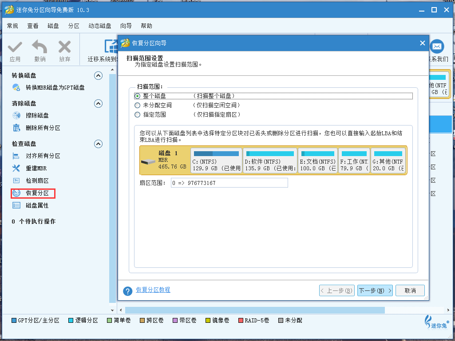This screenshot has height=341, width=455.
Task: Select the F:工作 partition block
Action: pos(354,161)
